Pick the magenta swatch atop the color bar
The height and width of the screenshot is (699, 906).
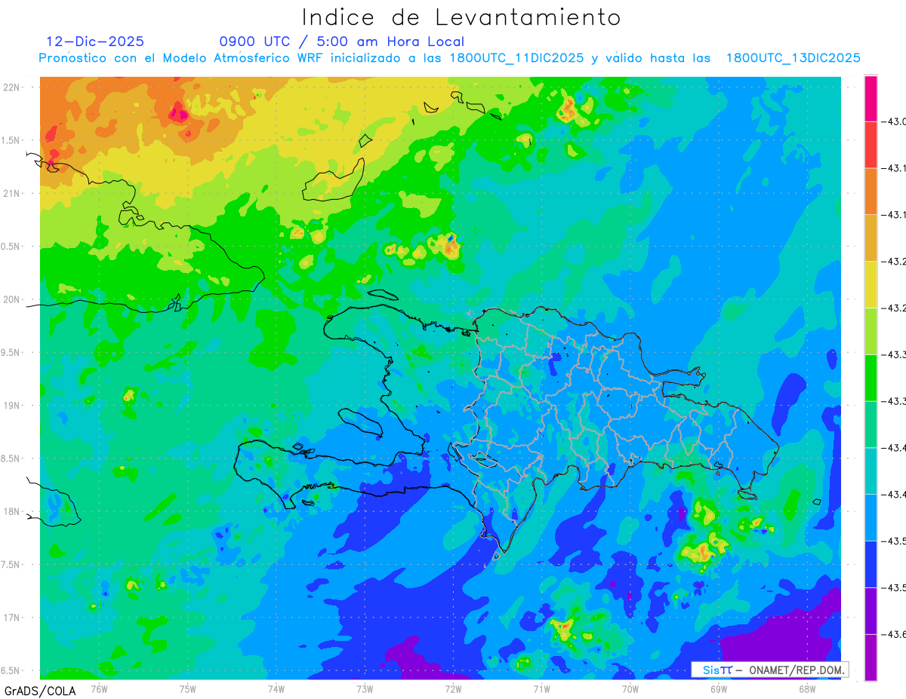tap(871, 99)
